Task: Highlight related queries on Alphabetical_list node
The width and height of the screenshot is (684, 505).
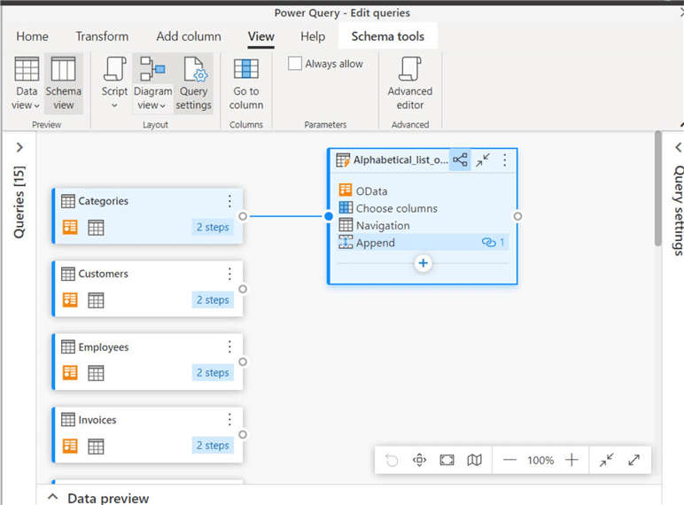Action: [x=460, y=160]
